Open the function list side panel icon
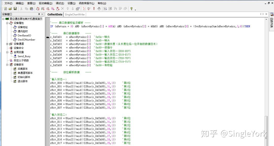274x146 pixels. [x=272, y=15]
